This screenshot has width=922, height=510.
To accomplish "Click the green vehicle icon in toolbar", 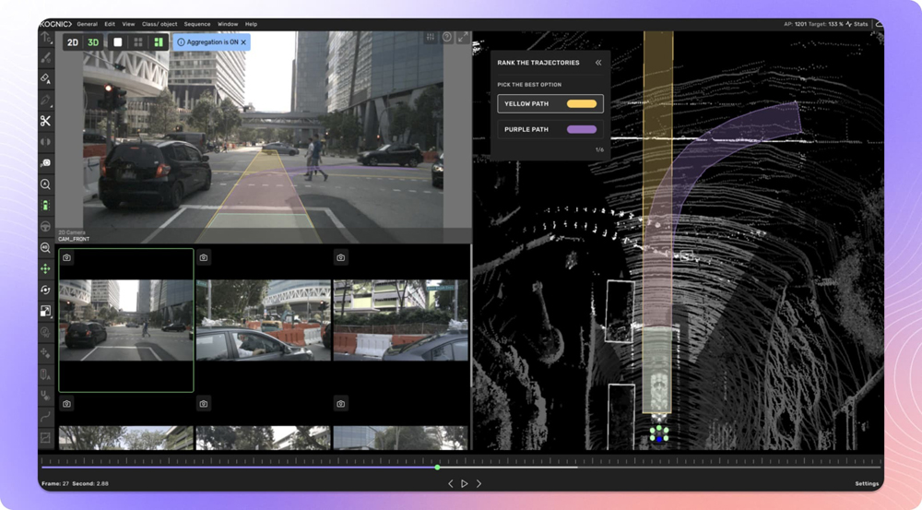I will point(45,205).
